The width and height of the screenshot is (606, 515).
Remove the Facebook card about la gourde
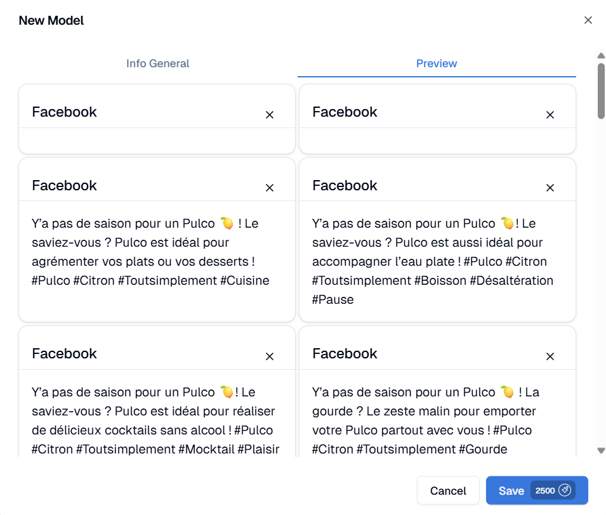(x=550, y=356)
